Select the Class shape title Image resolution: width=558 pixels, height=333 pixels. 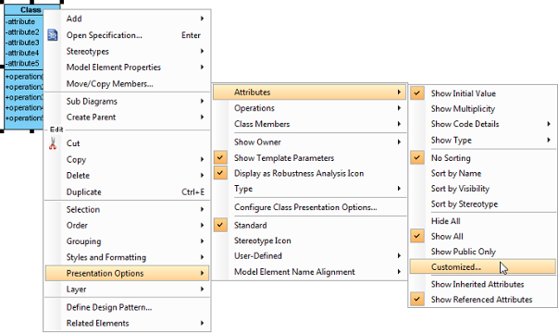click(x=31, y=9)
